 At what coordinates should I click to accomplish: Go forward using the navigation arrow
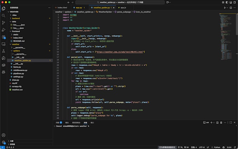72,2
